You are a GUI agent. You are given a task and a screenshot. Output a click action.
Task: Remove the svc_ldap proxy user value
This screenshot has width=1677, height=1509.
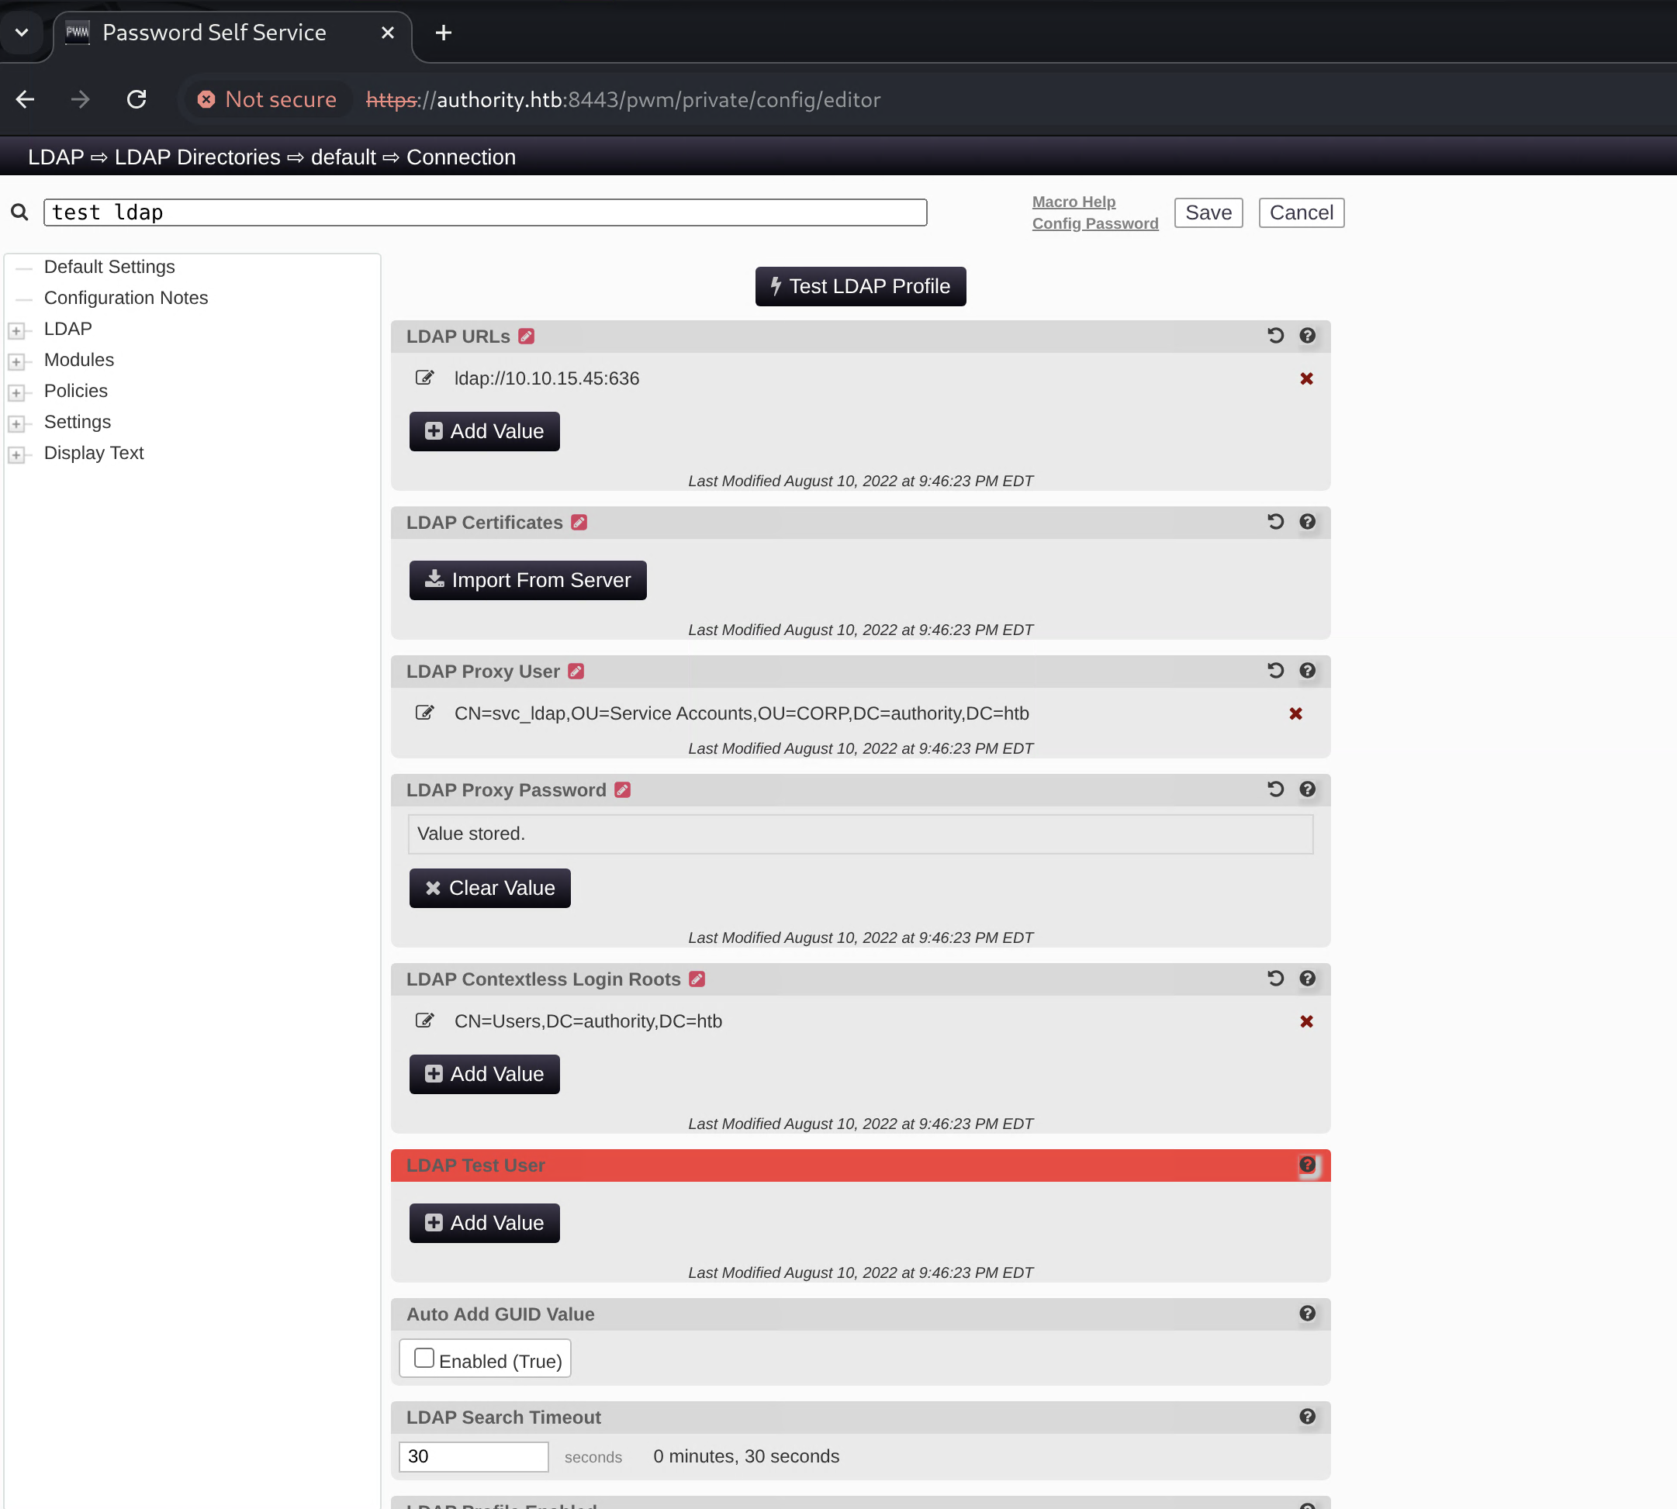[1295, 714]
